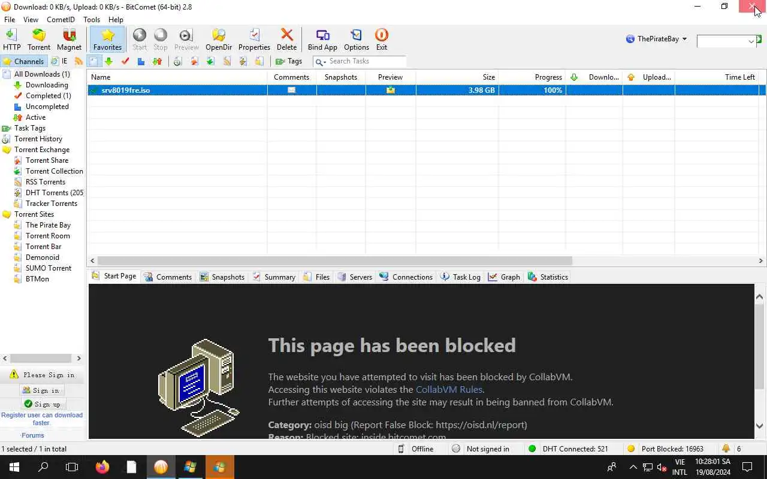Click the red checkmark completed filter icon
This screenshot has width=767, height=479.
point(125,61)
